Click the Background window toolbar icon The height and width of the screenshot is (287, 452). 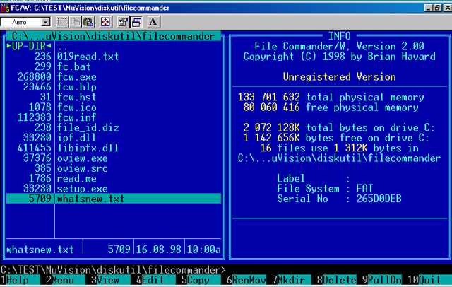pos(136,22)
